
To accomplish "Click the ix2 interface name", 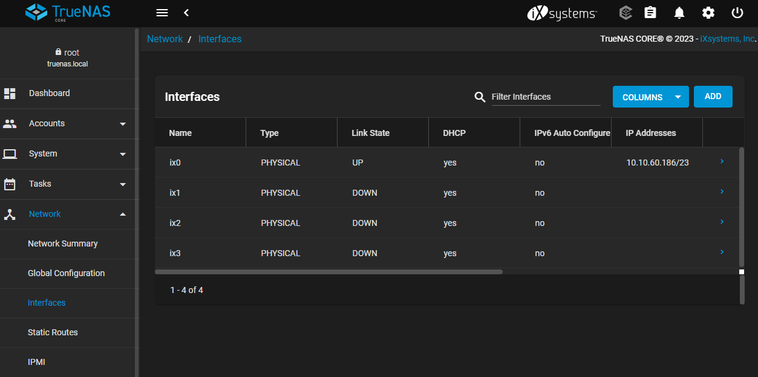I will coord(175,223).
